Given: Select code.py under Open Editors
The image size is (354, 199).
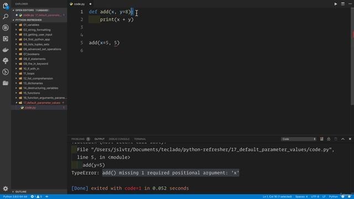Looking at the screenshot, I should [x=39, y=15].
